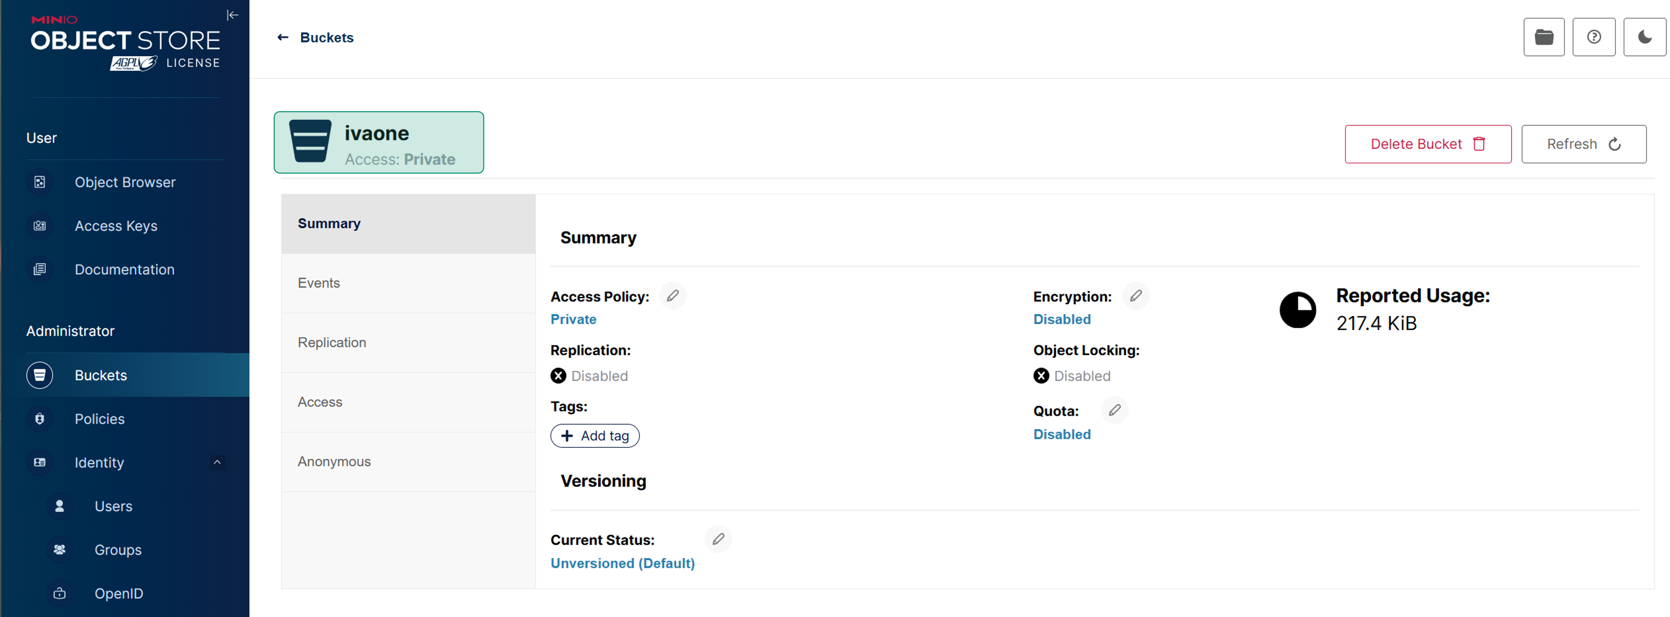Click the Delete Bucket button
Image resolution: width=1670 pixels, height=617 pixels.
pos(1427,144)
